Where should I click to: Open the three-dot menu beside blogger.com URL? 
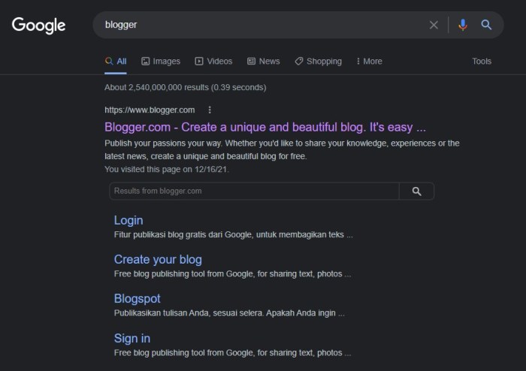(210, 110)
